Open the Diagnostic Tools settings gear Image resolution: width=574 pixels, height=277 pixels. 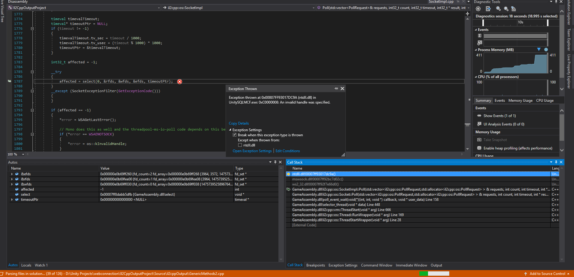[x=478, y=9]
